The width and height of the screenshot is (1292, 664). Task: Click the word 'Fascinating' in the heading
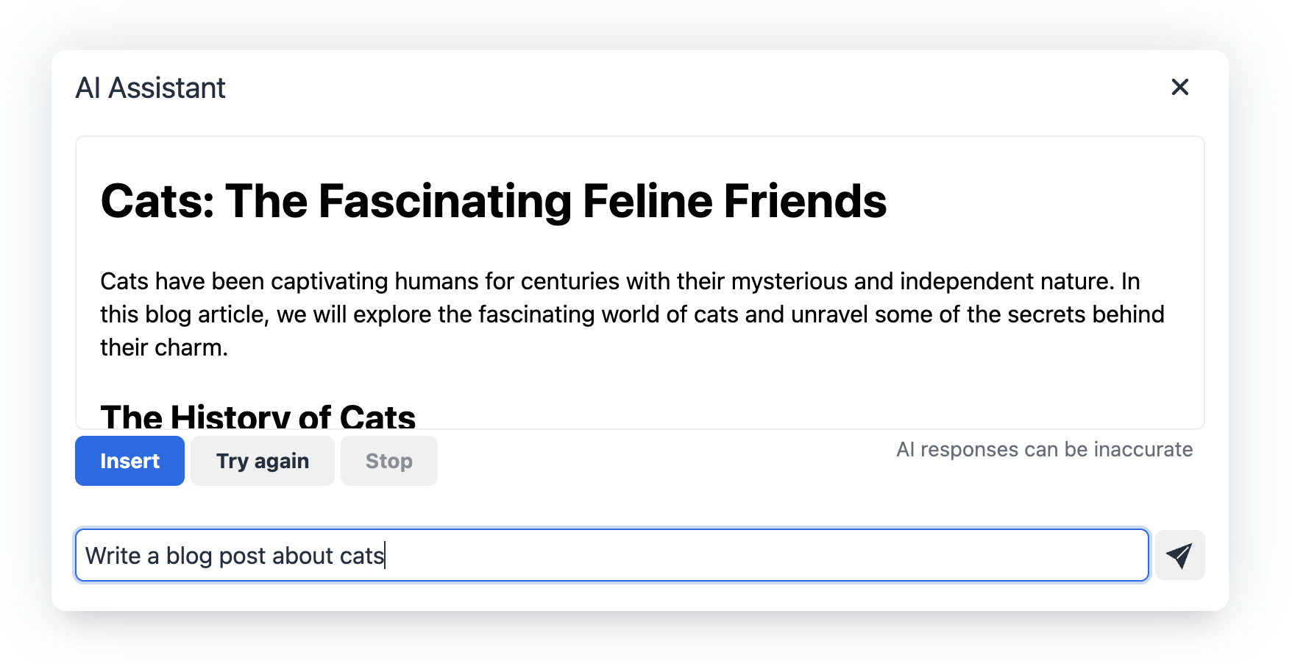(x=444, y=201)
